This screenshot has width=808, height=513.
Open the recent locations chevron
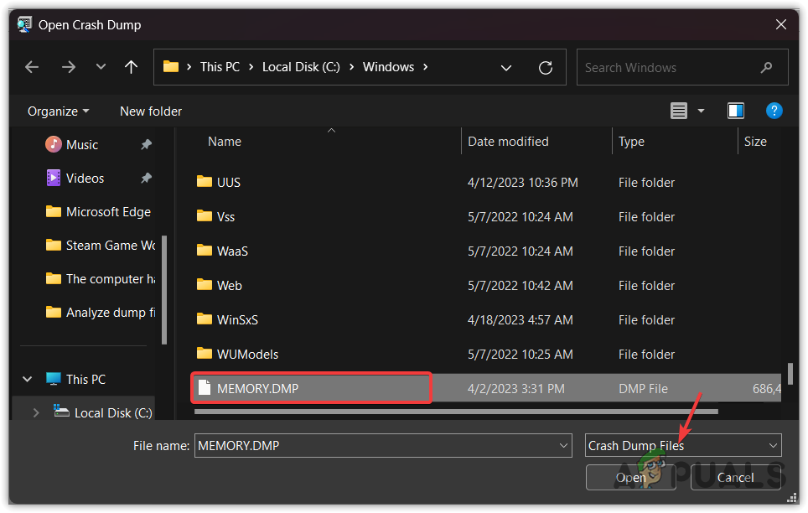pos(101,66)
